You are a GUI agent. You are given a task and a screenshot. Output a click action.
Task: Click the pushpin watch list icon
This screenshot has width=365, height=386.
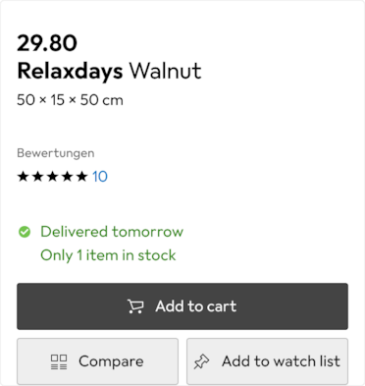(201, 361)
